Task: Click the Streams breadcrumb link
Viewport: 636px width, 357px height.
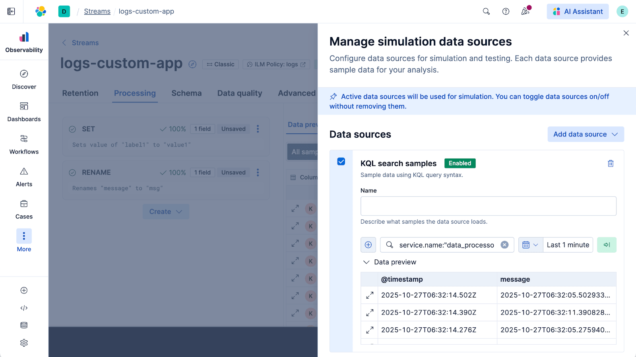Action: [97, 11]
